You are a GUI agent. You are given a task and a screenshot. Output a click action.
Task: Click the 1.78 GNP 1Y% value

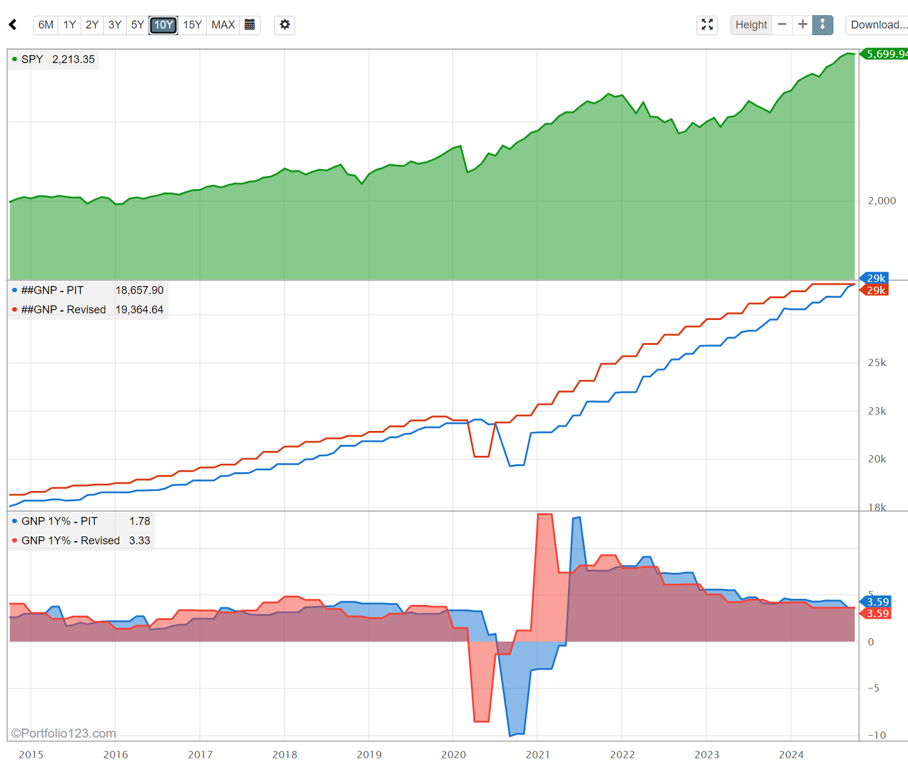[139, 521]
